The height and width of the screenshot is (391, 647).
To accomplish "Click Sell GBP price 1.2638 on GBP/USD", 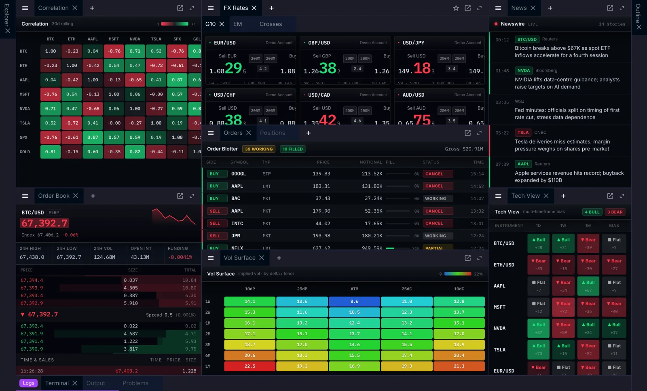I will (x=322, y=68).
